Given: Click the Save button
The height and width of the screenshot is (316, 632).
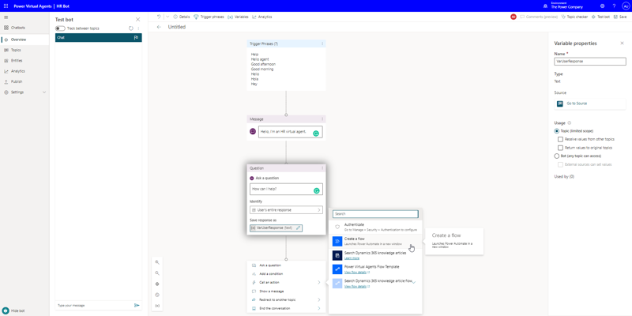Looking at the screenshot, I should click(620, 17).
